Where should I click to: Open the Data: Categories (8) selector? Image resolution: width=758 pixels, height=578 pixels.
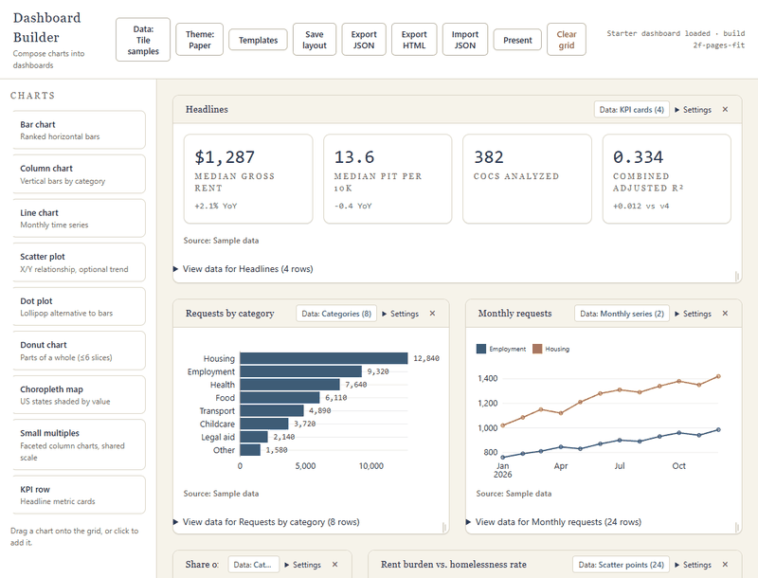[336, 314]
